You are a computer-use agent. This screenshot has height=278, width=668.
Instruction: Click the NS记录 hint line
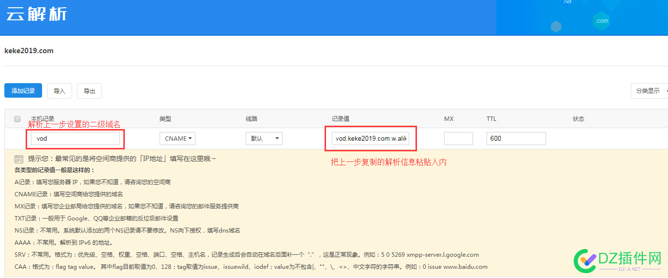pos(127,231)
